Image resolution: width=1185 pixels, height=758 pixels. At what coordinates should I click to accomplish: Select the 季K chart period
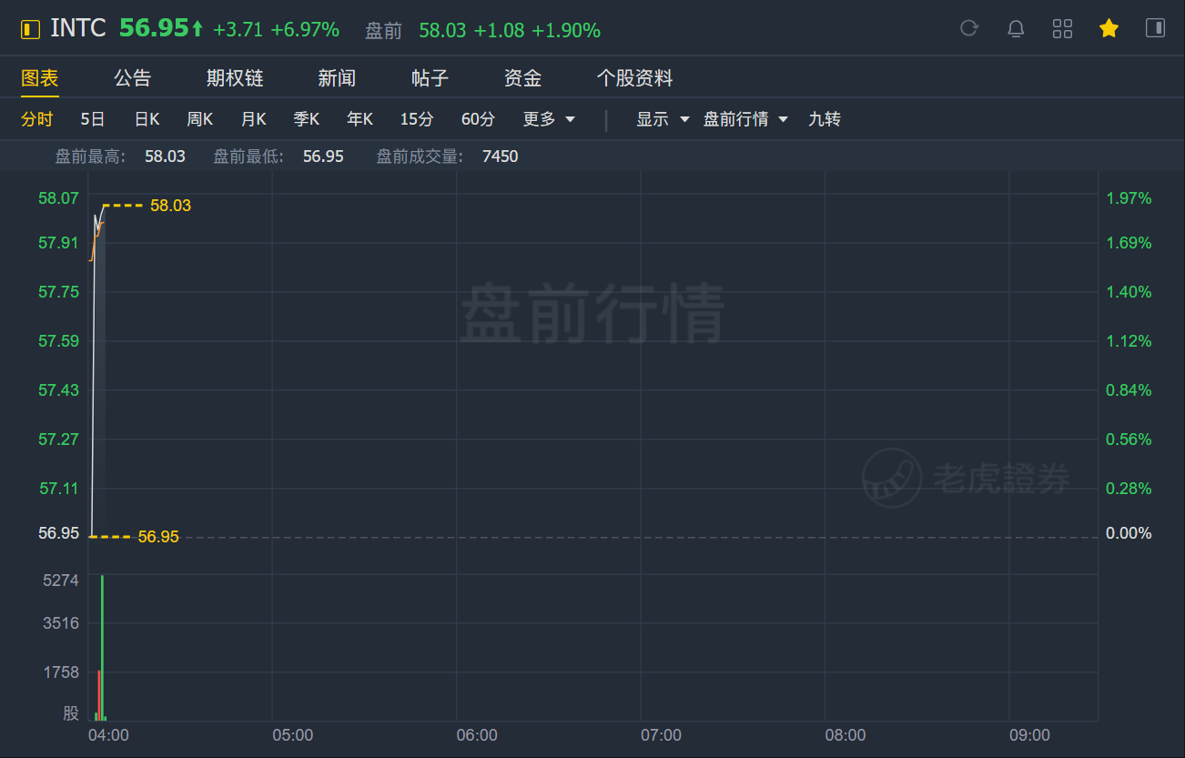[307, 119]
